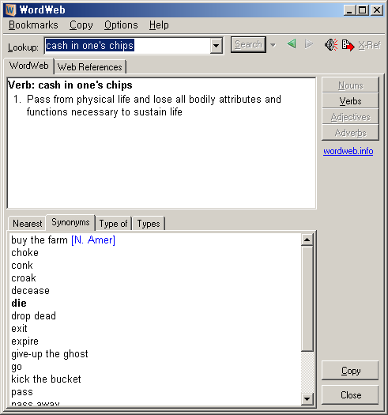Click the synonyms list scroll-down arrow
Viewport: 388px width, 415px height.
tap(307, 398)
